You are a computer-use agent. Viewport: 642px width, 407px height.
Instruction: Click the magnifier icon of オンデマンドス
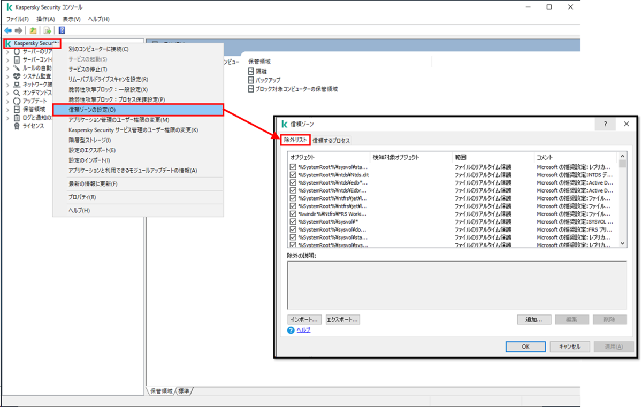click(x=17, y=93)
